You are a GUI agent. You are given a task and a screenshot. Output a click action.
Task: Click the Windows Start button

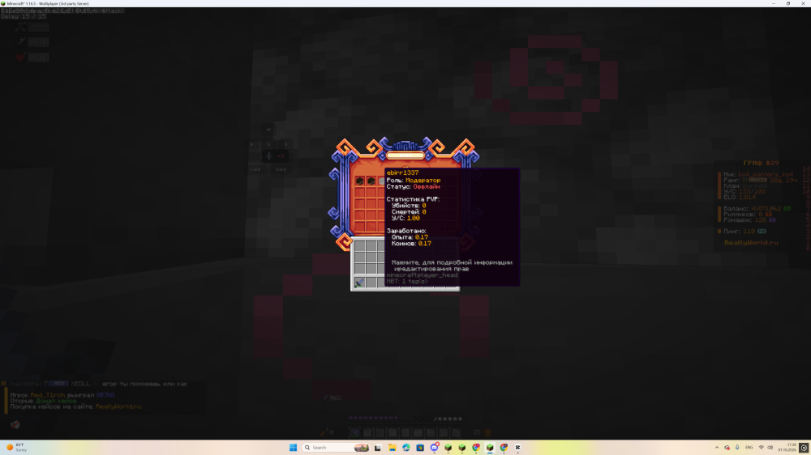(294, 447)
